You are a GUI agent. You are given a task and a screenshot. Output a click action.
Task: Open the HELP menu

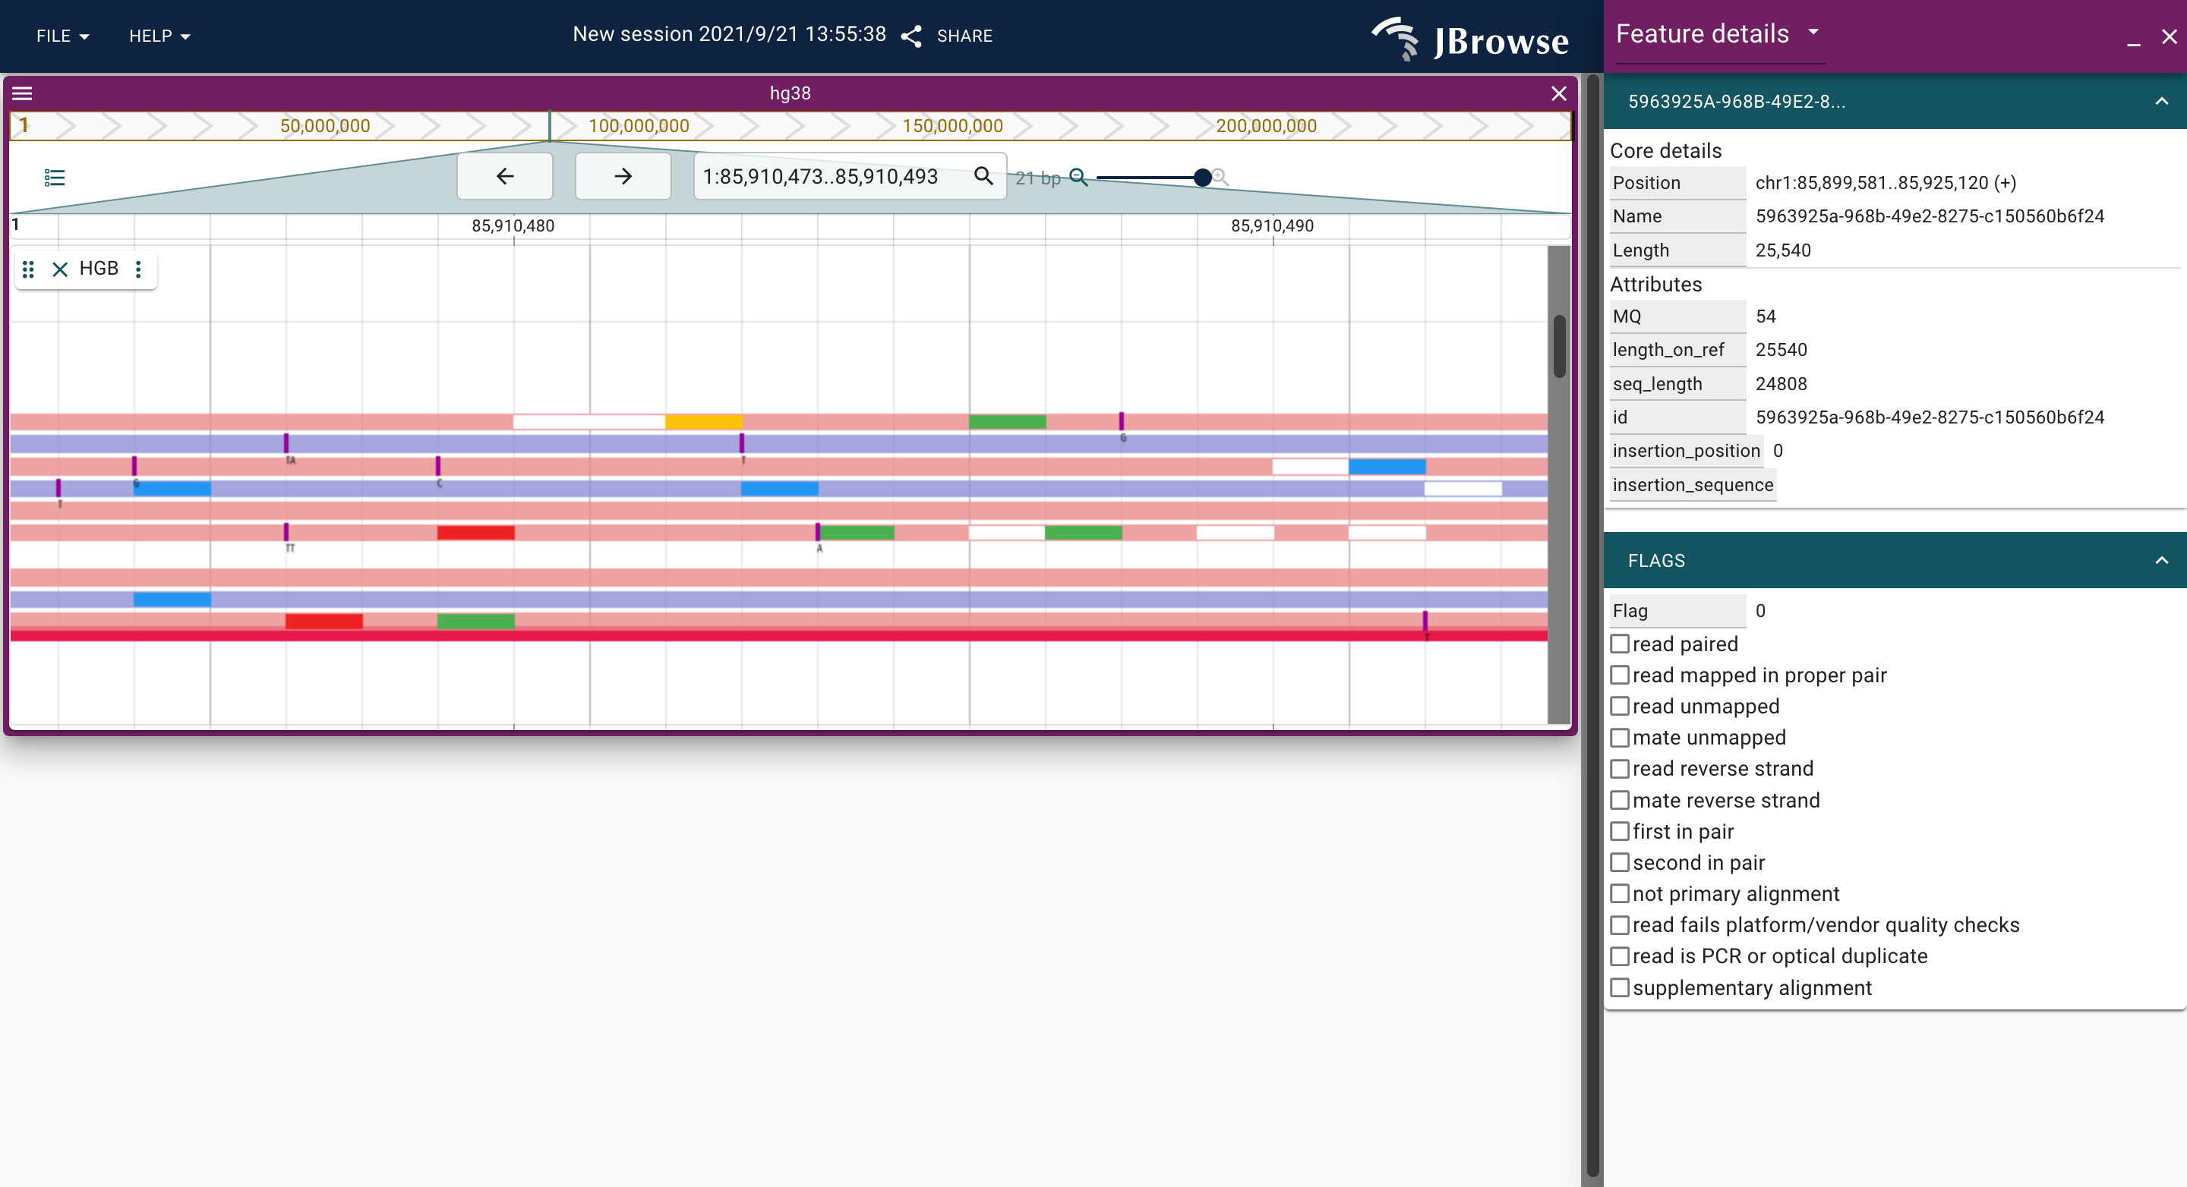(x=159, y=36)
